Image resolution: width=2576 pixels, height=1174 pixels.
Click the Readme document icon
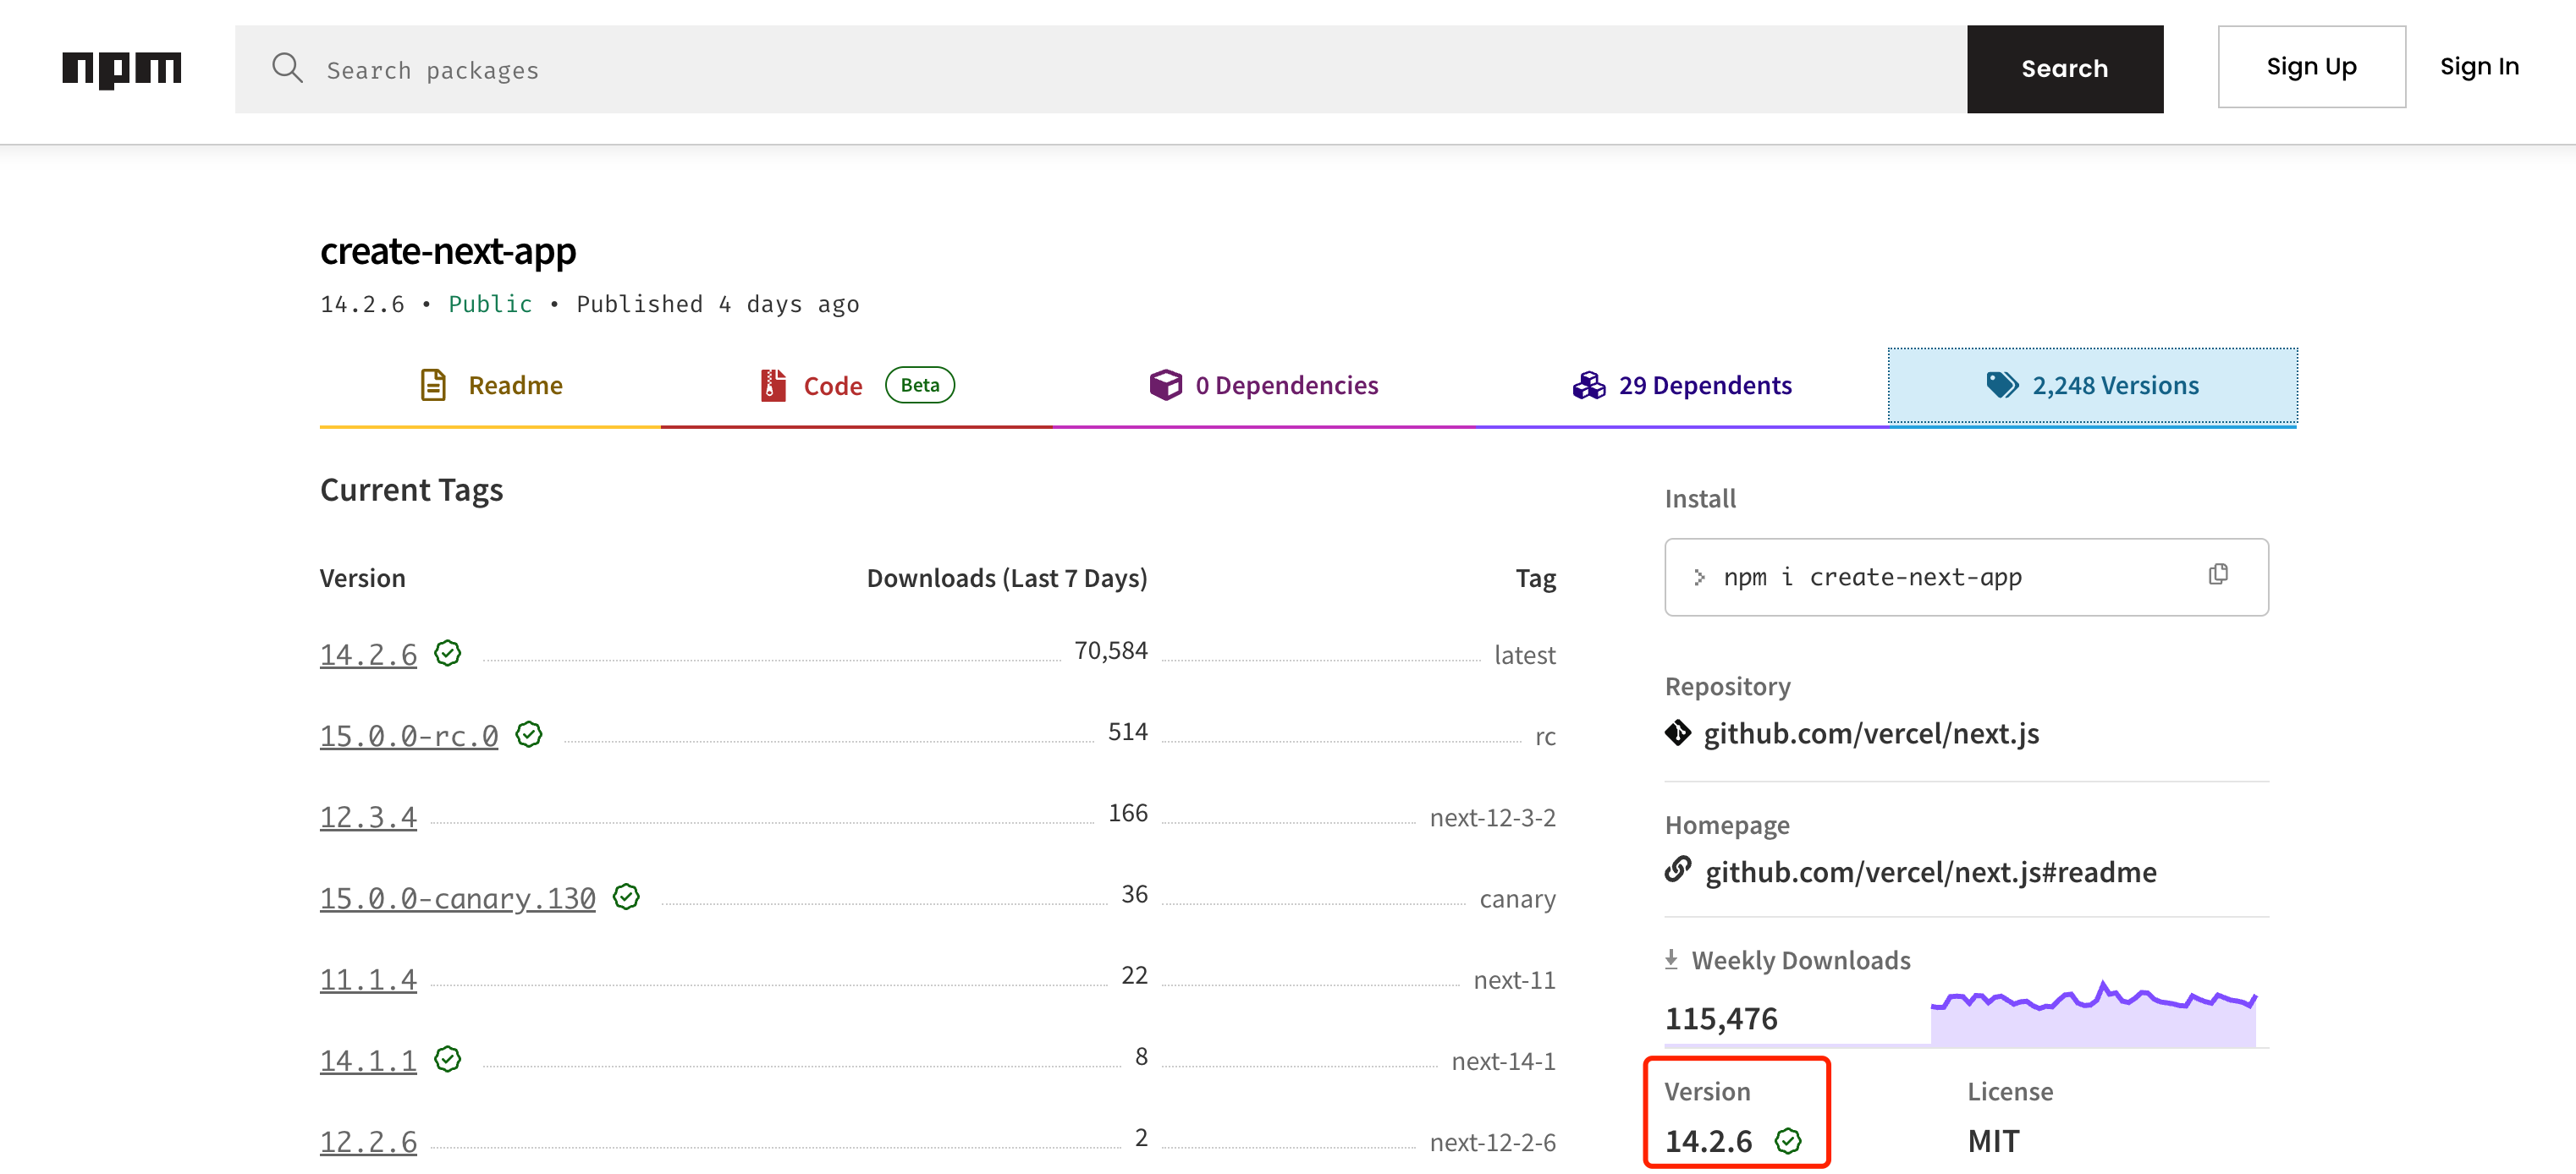[433, 385]
